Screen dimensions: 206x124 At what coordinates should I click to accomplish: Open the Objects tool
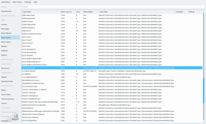click(x=10, y=55)
